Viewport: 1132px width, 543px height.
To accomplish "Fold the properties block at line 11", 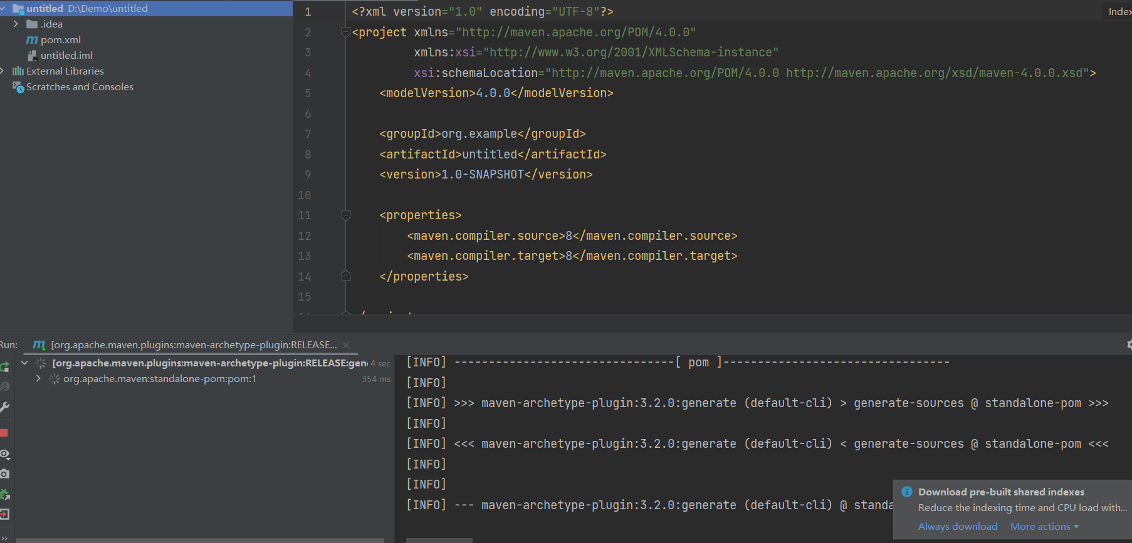I will 345,215.
